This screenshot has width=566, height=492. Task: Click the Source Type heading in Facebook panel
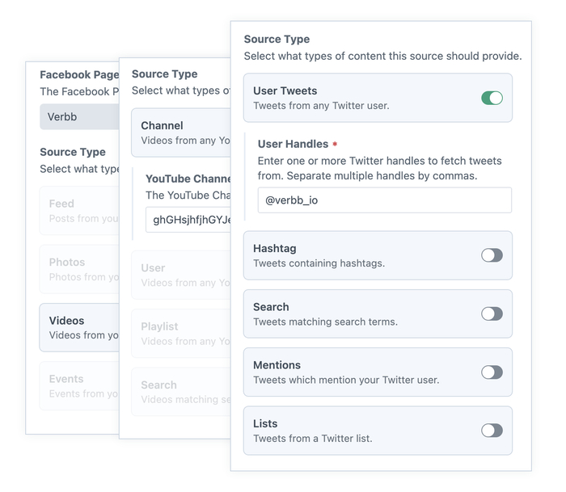point(73,152)
